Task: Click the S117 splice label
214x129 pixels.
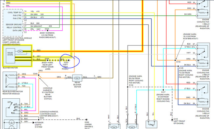Action: click(x=163, y=92)
